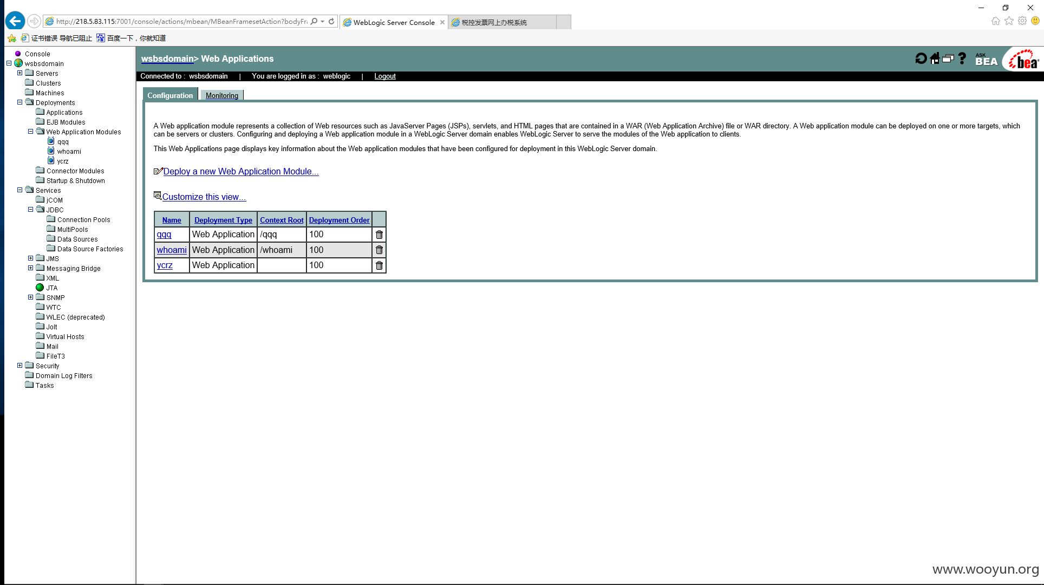Collapse the JDBC tree node
This screenshot has height=585, width=1044.
point(30,209)
